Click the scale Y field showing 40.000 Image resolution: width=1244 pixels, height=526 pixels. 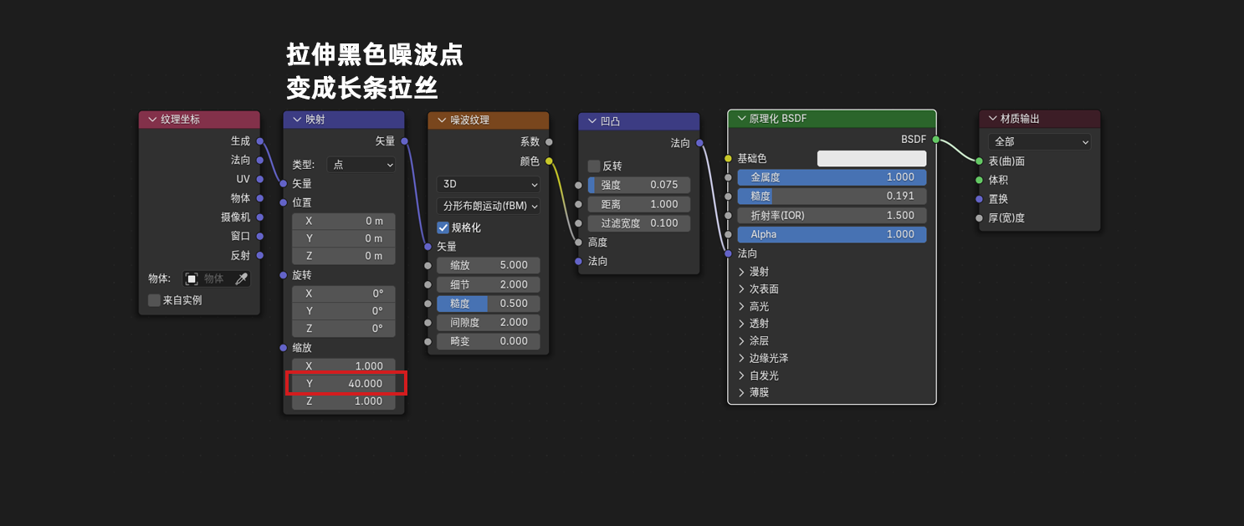click(344, 384)
